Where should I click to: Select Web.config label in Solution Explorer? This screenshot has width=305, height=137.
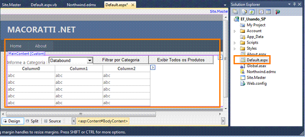click(x=257, y=84)
